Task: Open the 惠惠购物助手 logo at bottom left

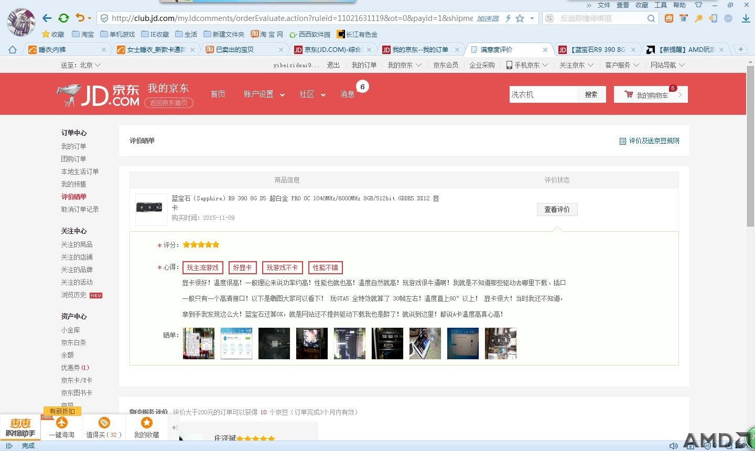Action: [20, 427]
